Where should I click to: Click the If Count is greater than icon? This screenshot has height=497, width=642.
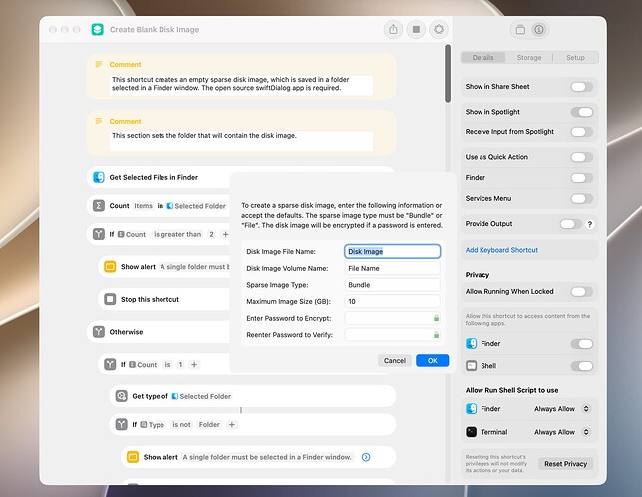click(99, 234)
